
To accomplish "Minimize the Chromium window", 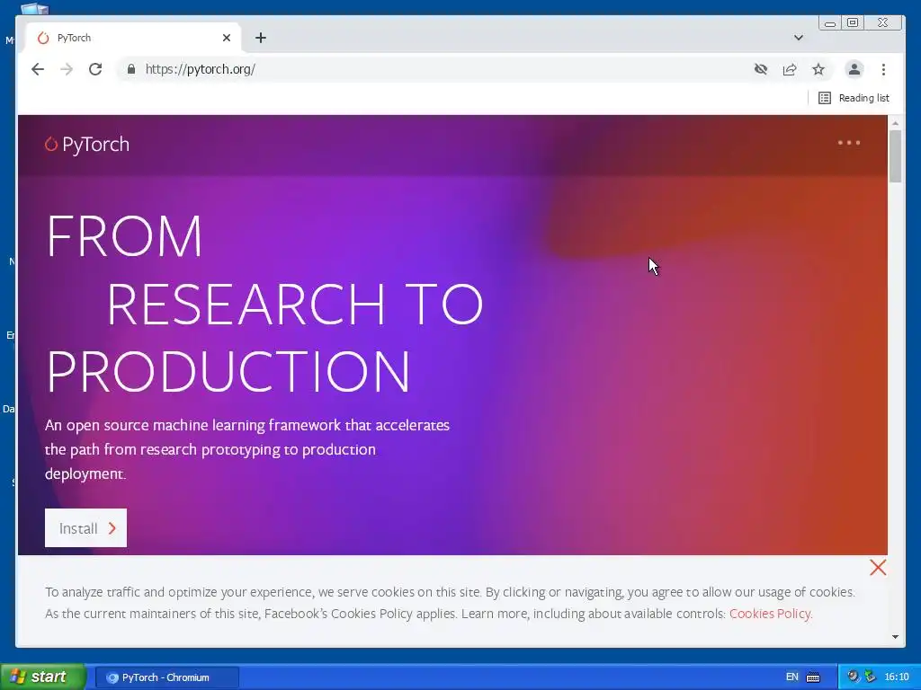I will [x=830, y=22].
